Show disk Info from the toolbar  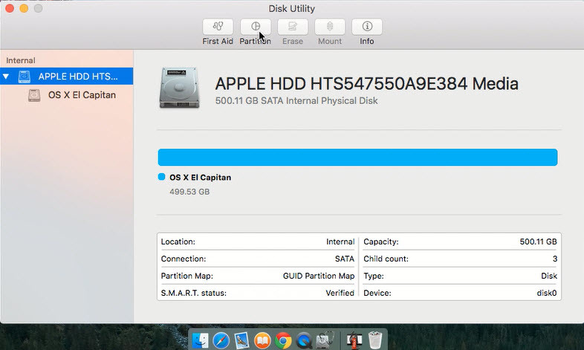click(367, 27)
